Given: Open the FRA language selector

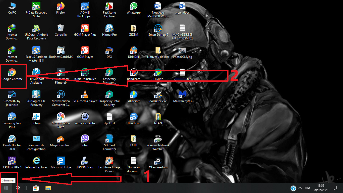Looking at the screenshot, I should point(307,188).
